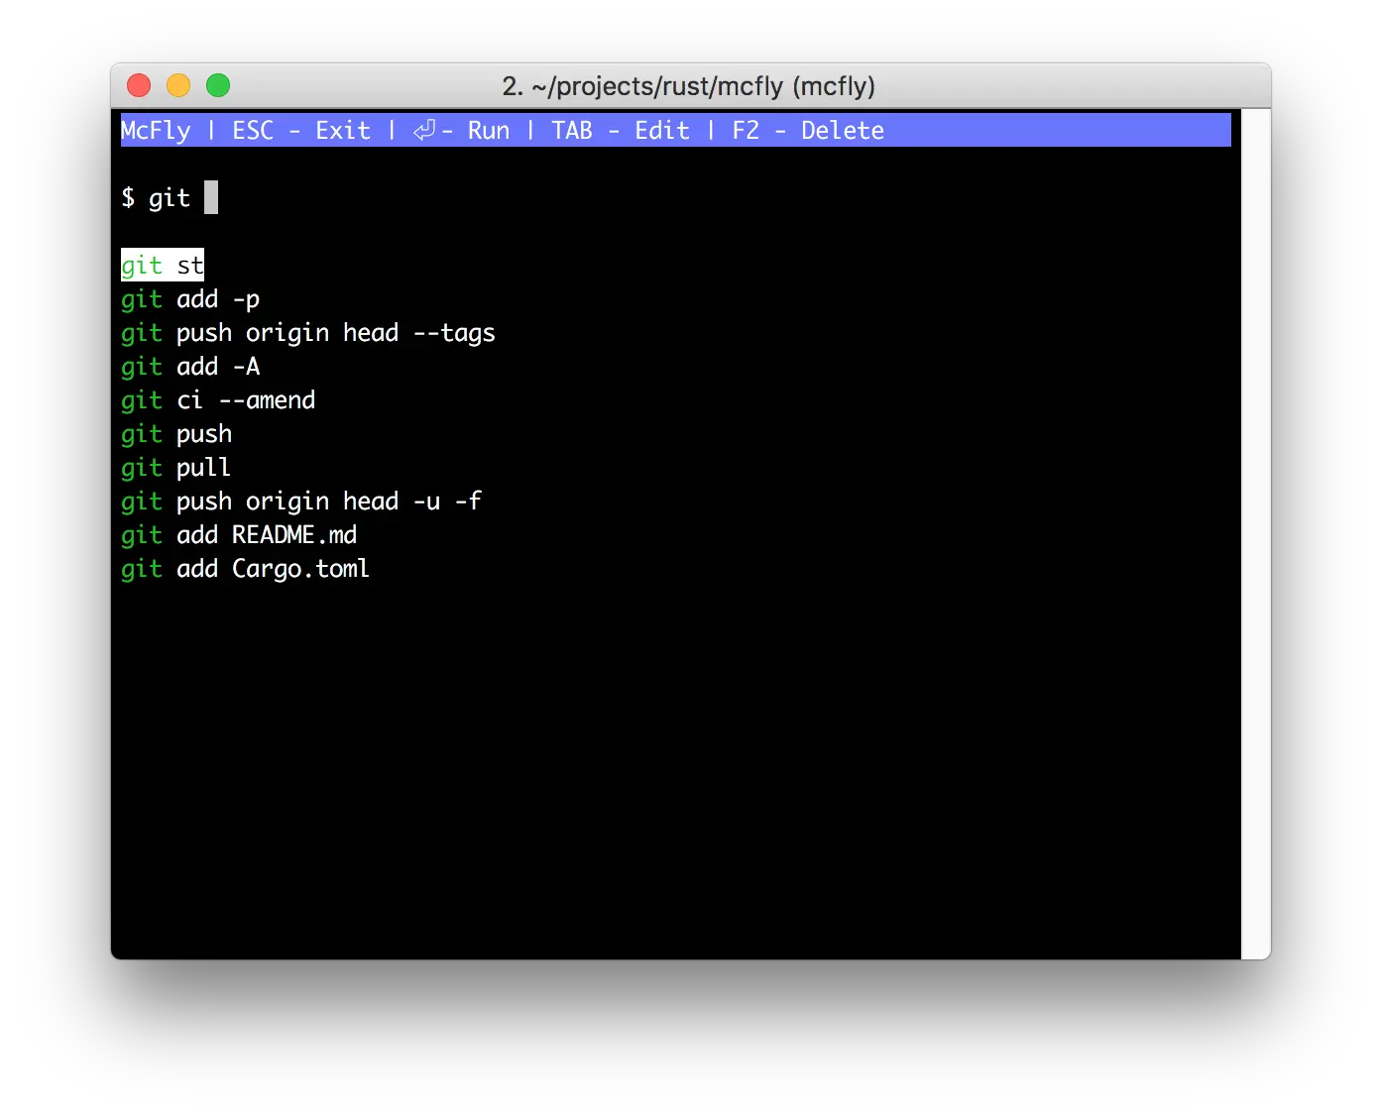Click the yellow minimize window button
Image resolution: width=1382 pixels, height=1118 pixels.
pos(178,86)
